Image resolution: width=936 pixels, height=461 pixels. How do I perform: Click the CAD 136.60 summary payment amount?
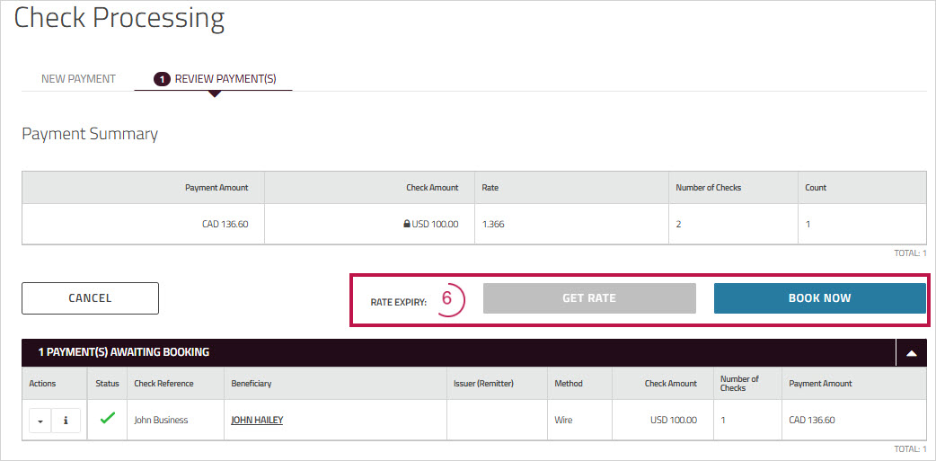225,225
